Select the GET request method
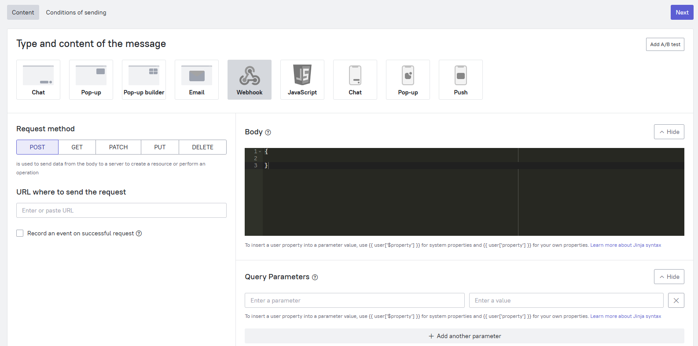This screenshot has width=698, height=346. coord(77,147)
